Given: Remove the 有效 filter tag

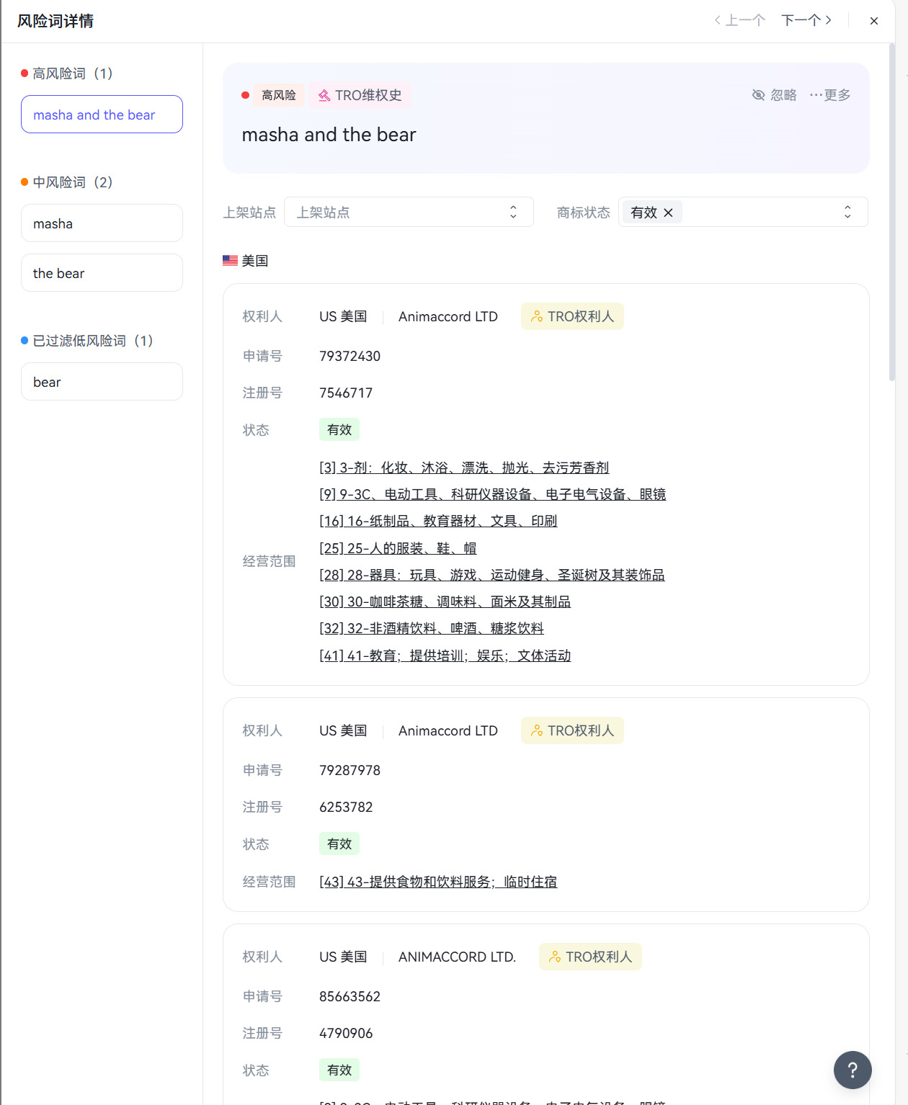Looking at the screenshot, I should (668, 212).
